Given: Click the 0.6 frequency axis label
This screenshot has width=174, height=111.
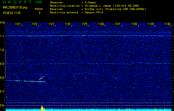Looking at the screenshot, I should (x=2, y=105).
